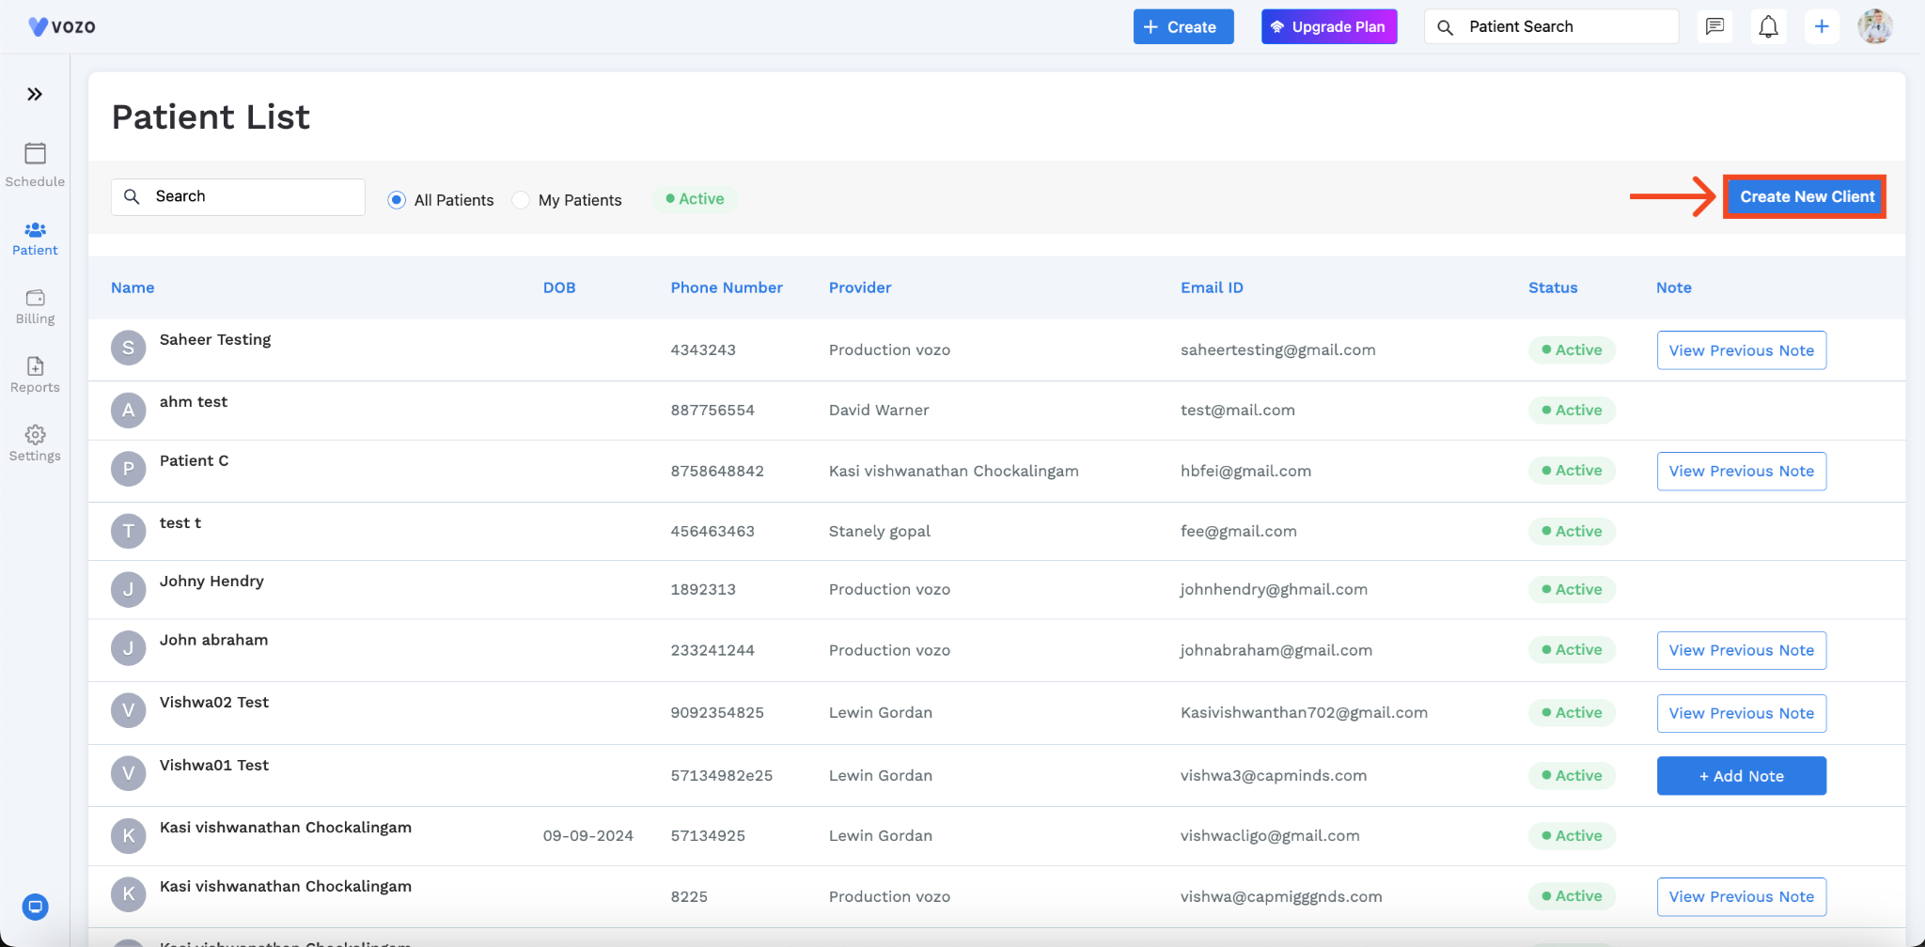Image resolution: width=1925 pixels, height=947 pixels.
Task: Click provider David Warner
Action: 879,410
